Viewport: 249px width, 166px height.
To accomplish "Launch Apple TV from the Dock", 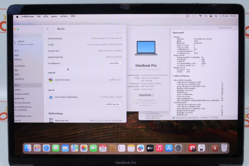I will [150, 148].
